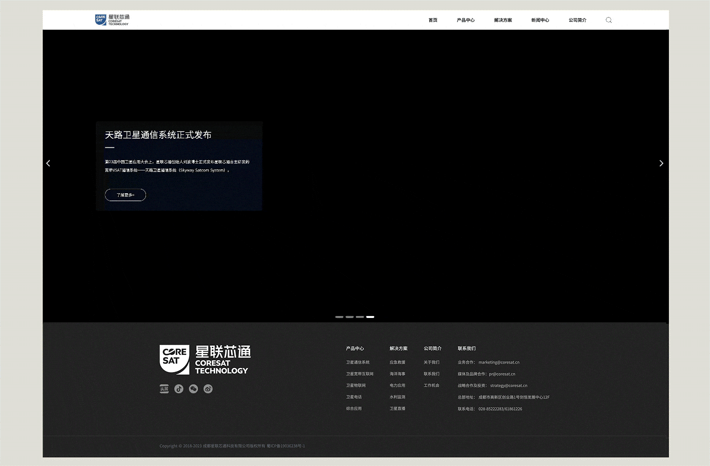Open 综合应用 footer link
Image resolution: width=710 pixels, height=466 pixels.
(x=354, y=409)
